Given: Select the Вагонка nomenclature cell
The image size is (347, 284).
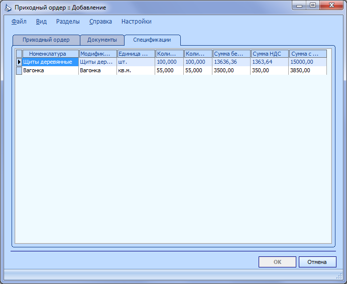Looking at the screenshot, I should 50,71.
